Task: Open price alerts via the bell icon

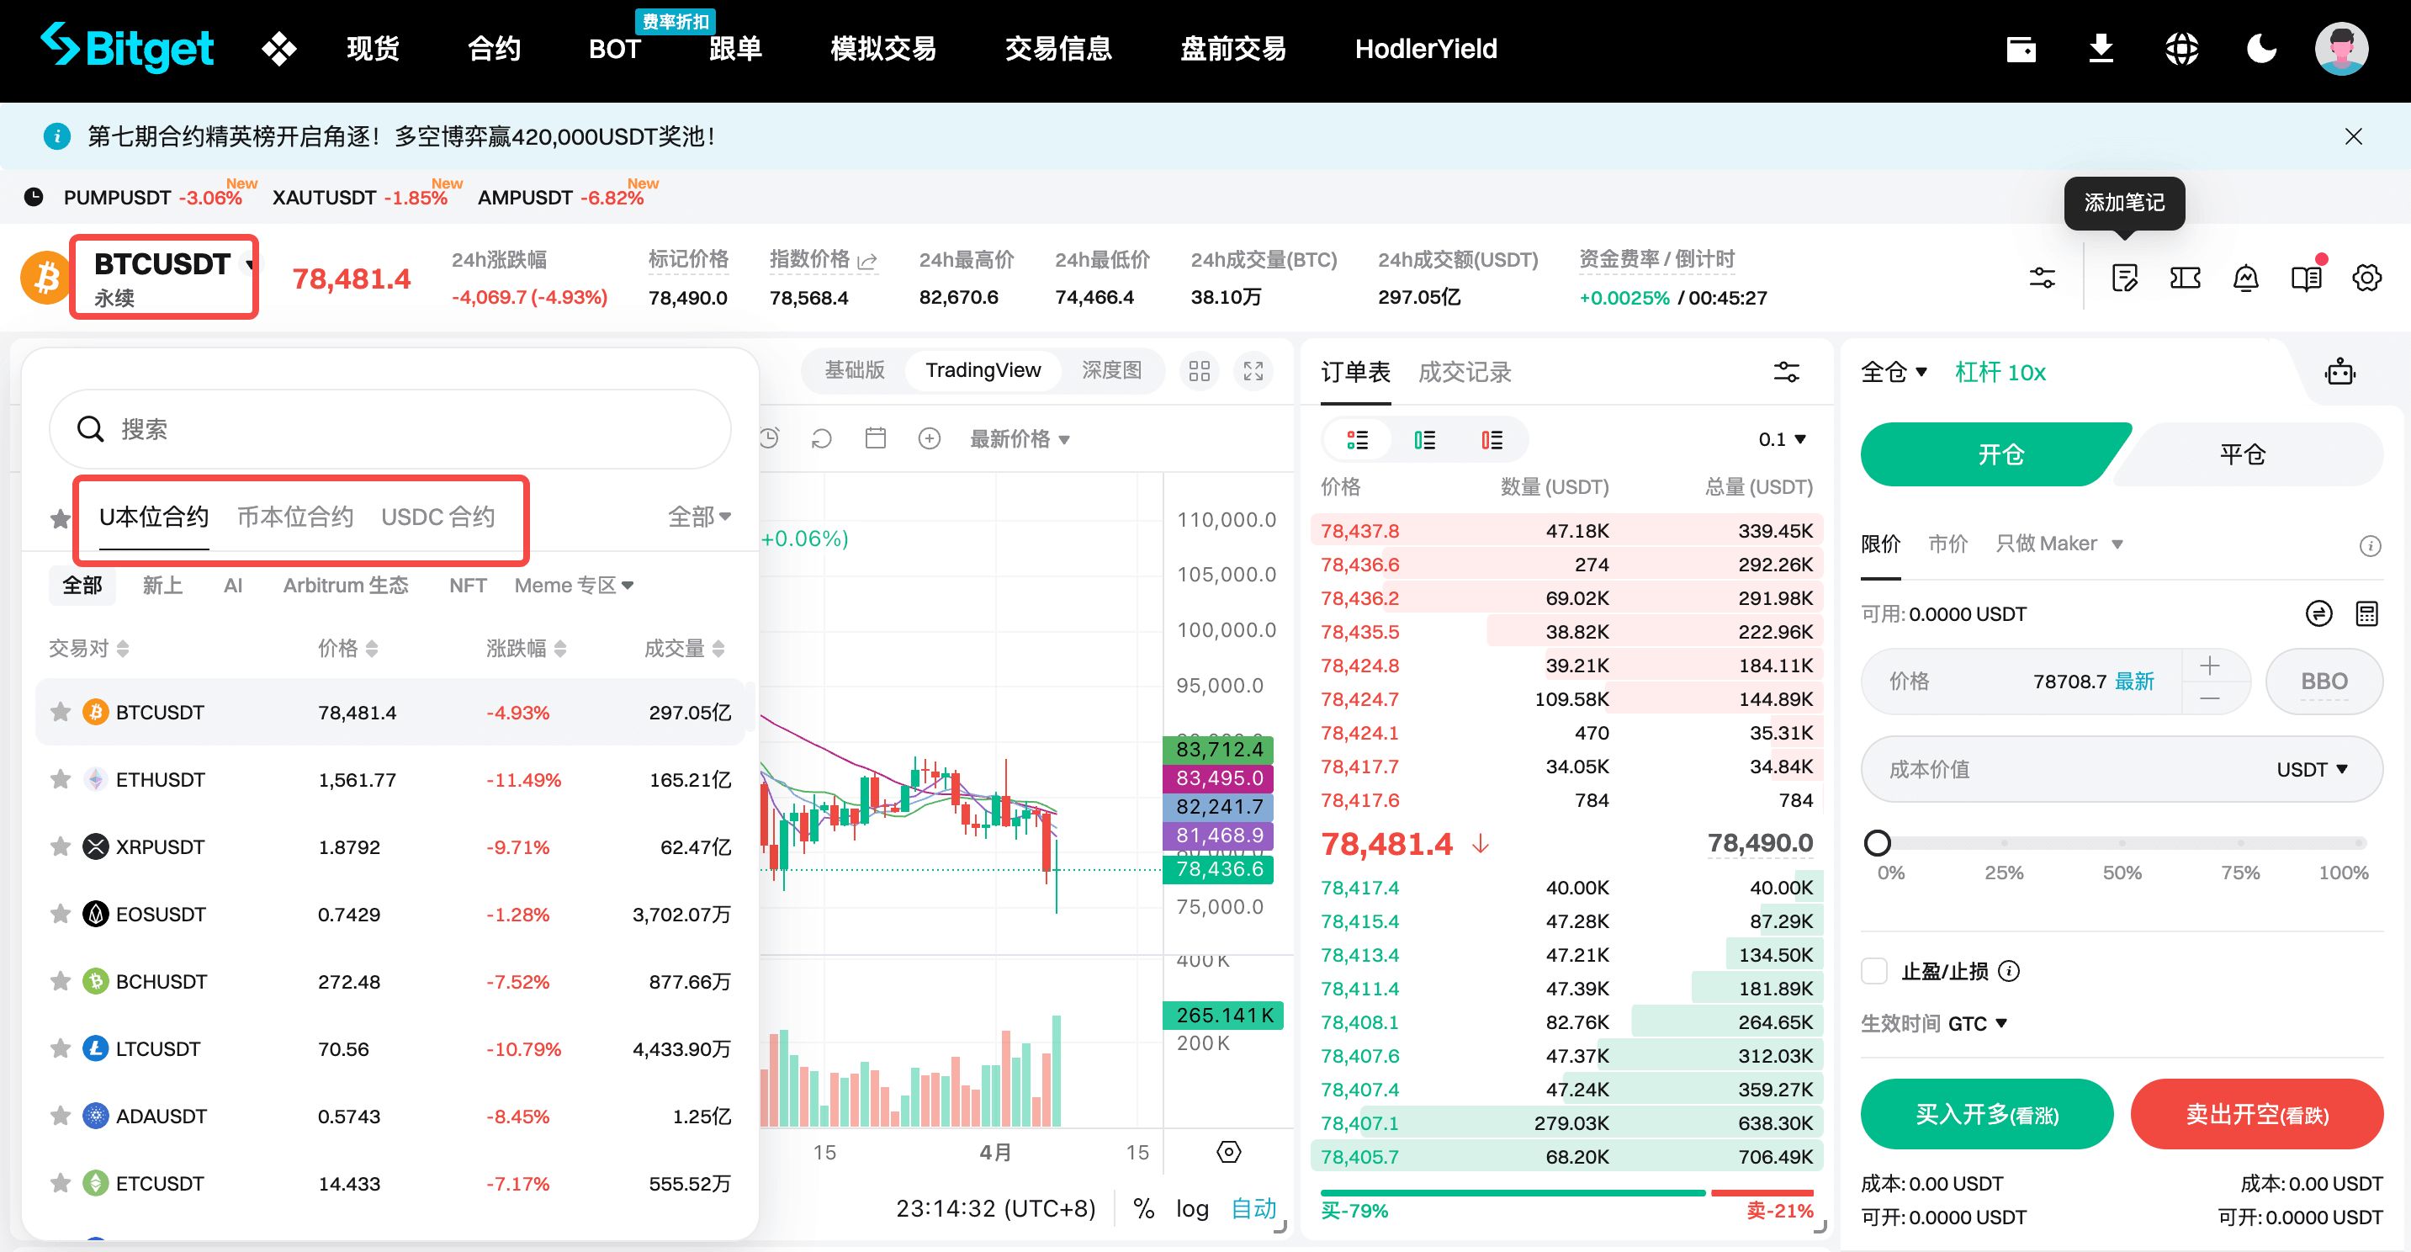Action: (2245, 277)
